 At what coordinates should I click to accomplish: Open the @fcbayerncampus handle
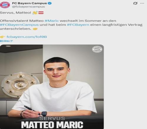(x=29, y=7)
